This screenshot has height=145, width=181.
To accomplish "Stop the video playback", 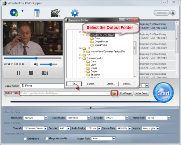I will pos(31,73).
